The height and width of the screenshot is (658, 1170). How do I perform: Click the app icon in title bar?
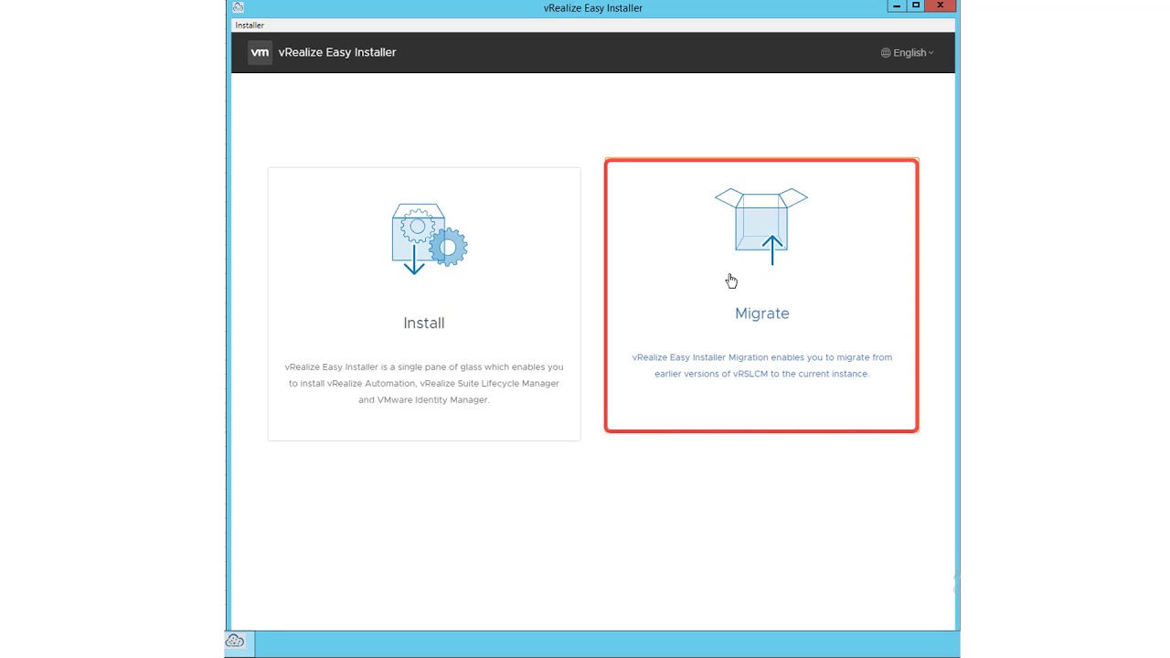[238, 7]
